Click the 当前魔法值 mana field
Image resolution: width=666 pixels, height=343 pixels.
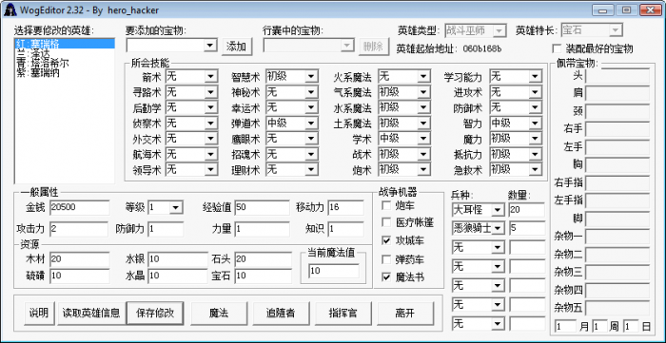click(334, 271)
